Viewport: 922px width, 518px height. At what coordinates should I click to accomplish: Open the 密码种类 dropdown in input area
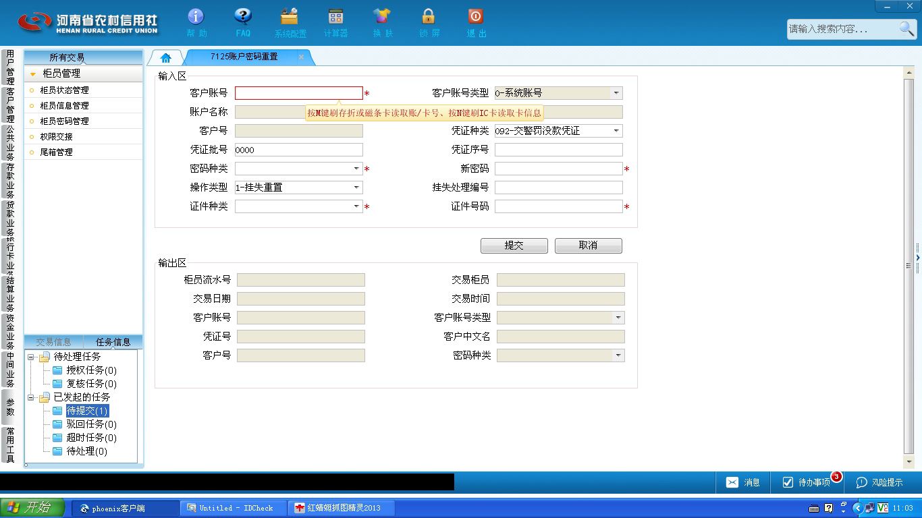(x=356, y=169)
